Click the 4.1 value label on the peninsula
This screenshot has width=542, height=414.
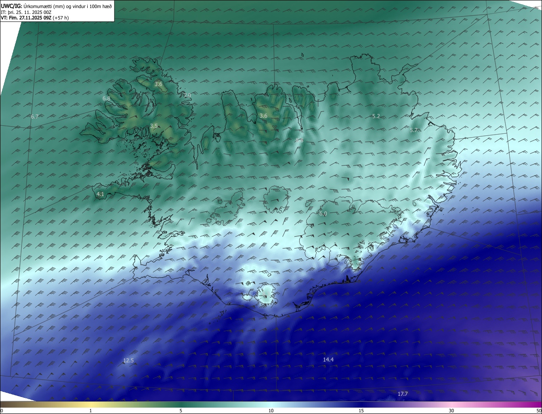coord(100,194)
